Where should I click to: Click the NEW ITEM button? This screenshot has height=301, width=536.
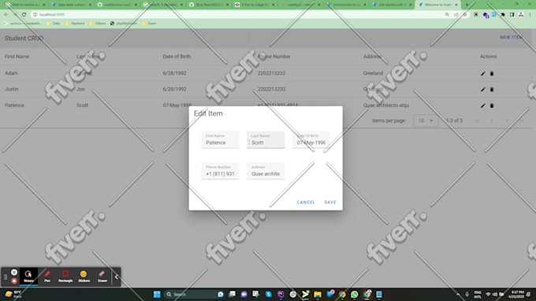pyautogui.click(x=512, y=37)
